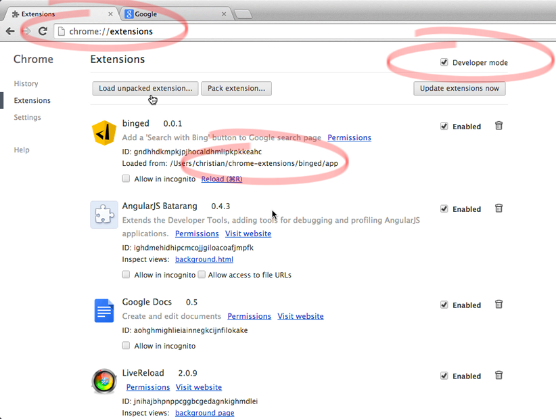
Task: Click the browser forward arrow
Action: pos(26,31)
